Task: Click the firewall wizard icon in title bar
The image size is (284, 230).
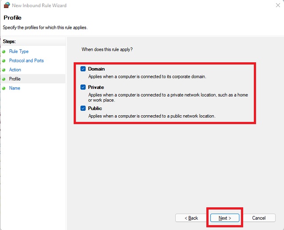Action: [6, 5]
